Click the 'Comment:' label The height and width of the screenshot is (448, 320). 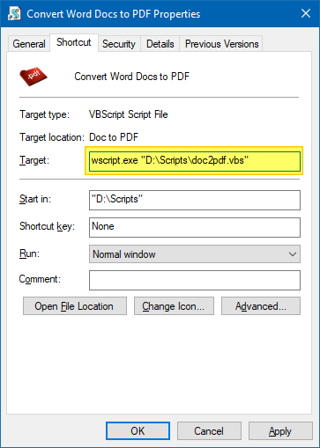click(40, 279)
